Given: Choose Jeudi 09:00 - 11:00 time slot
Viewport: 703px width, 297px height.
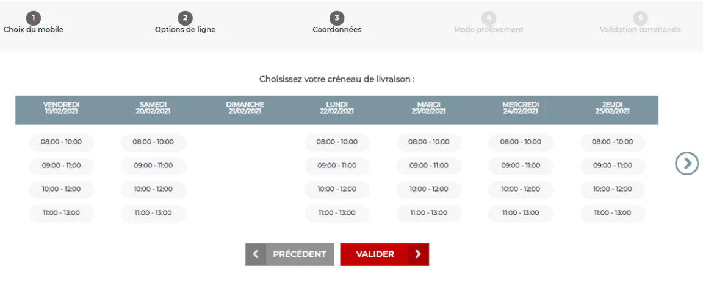Looking at the screenshot, I should coord(613,166).
